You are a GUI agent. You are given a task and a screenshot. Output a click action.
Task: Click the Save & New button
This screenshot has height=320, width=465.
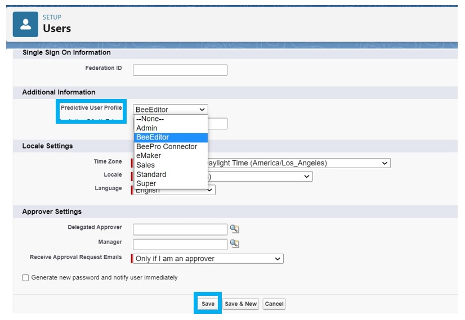tap(240, 304)
